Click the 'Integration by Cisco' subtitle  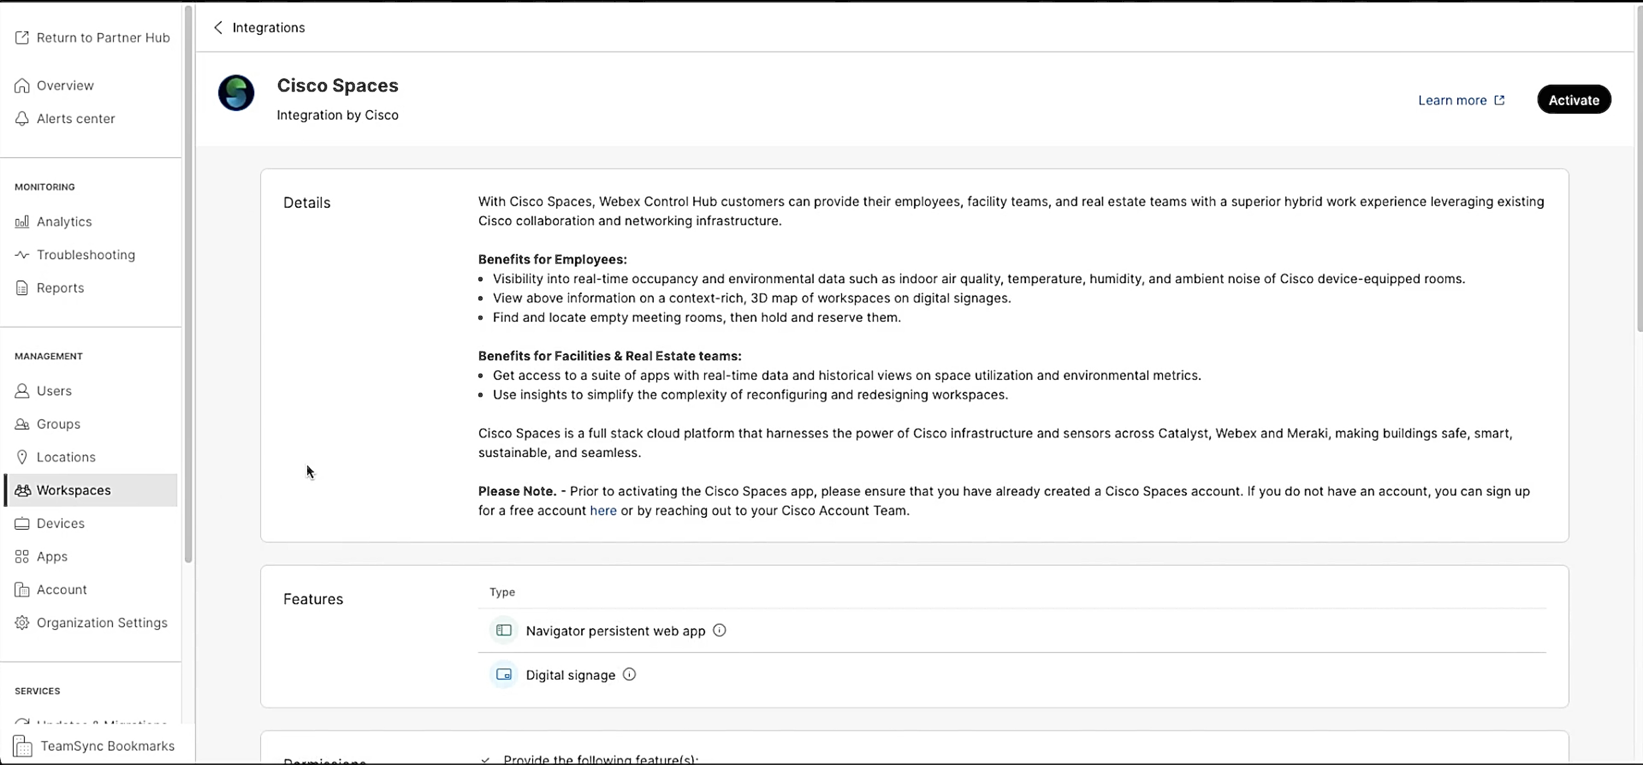pyautogui.click(x=337, y=115)
